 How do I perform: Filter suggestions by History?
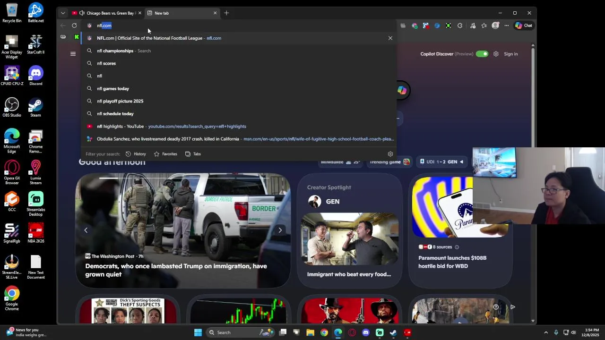(x=135, y=154)
